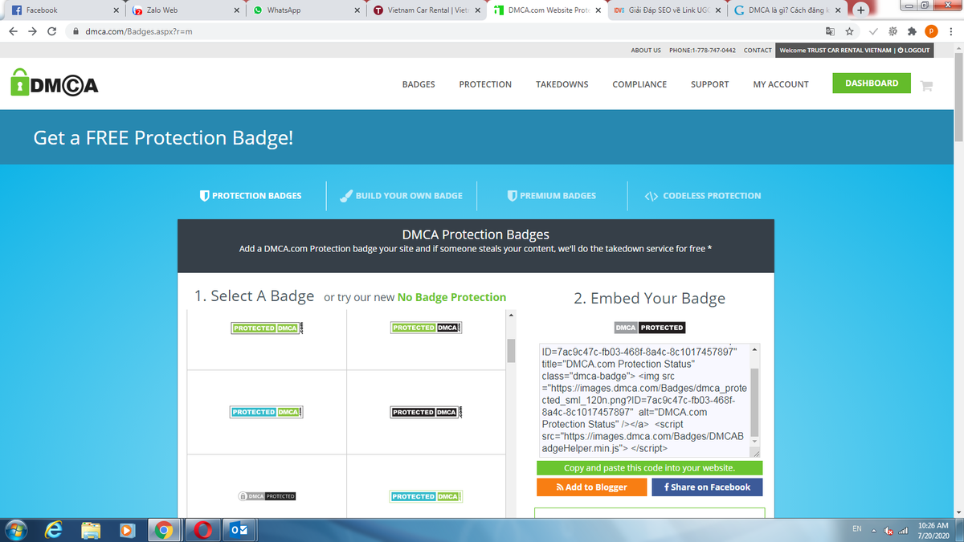
Task: Select the all-green PROTECTED DMCA badge
Action: [x=268, y=328]
